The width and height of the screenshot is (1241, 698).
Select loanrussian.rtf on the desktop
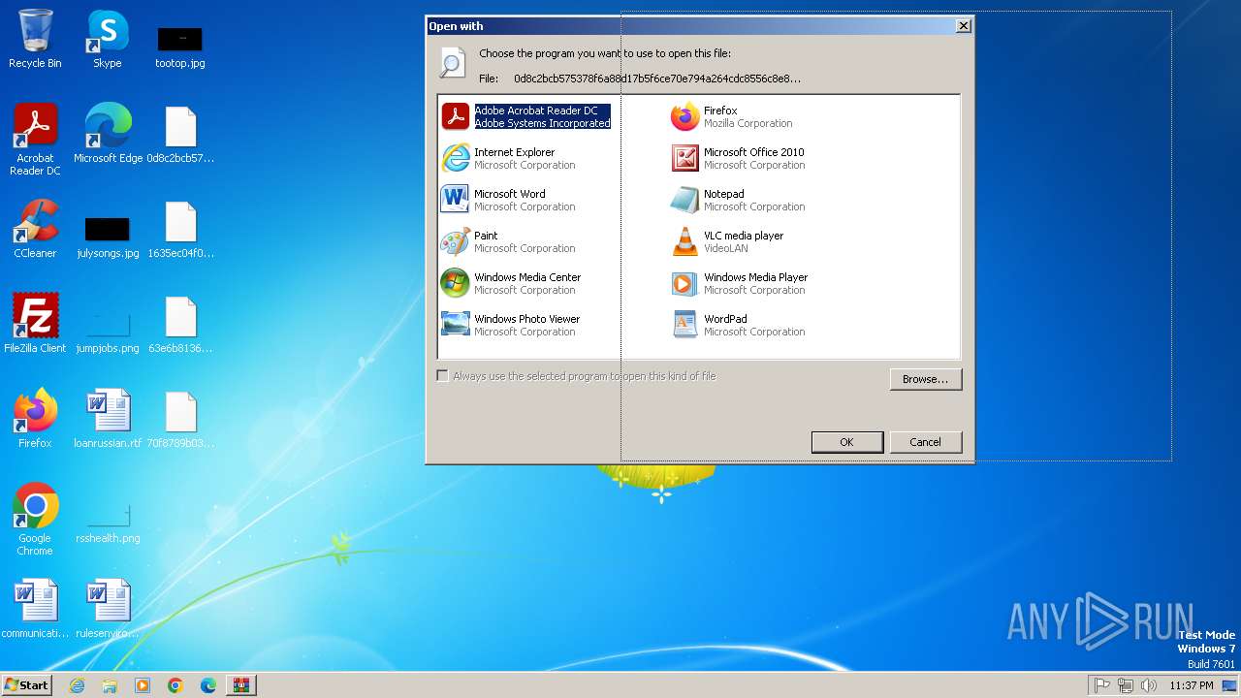pyautogui.click(x=108, y=418)
